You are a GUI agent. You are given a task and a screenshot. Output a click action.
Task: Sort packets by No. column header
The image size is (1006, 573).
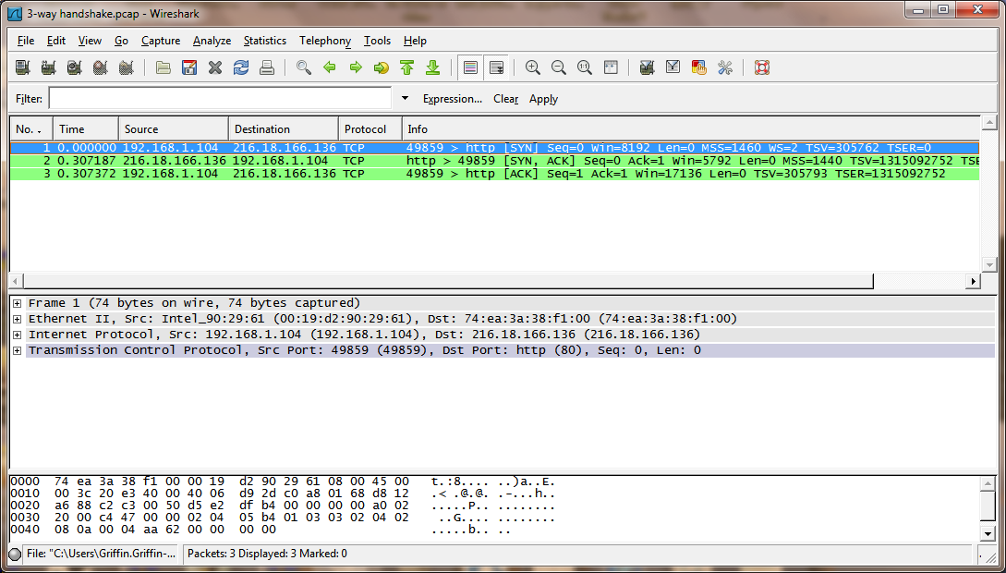tap(30, 129)
